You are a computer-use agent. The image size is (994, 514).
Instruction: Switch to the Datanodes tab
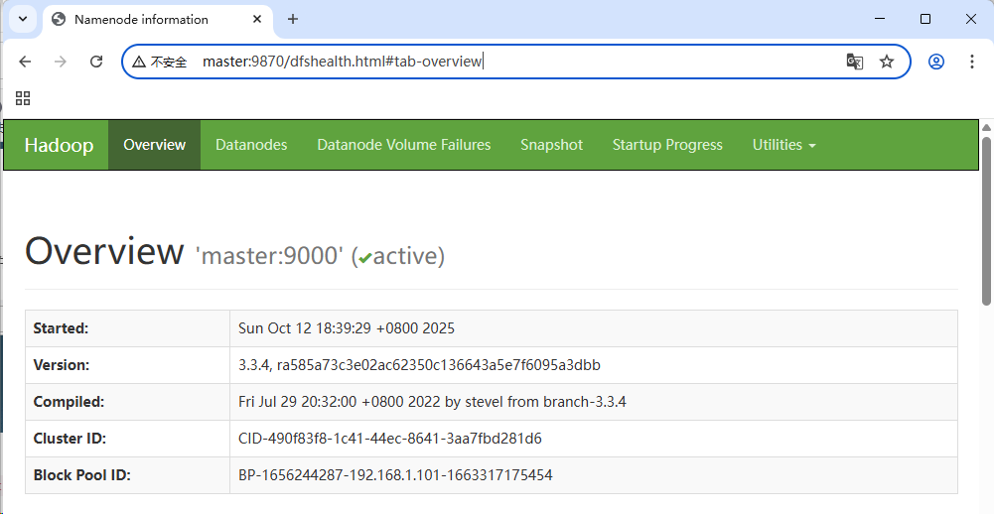(251, 145)
